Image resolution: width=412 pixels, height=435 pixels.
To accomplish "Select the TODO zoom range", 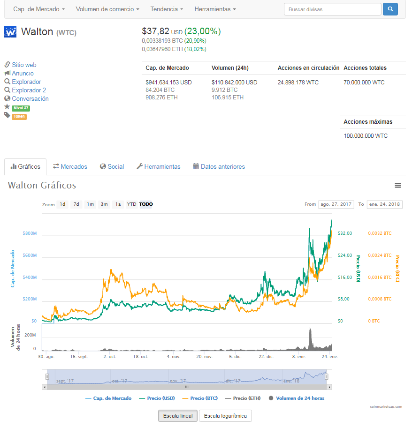I will (146, 204).
